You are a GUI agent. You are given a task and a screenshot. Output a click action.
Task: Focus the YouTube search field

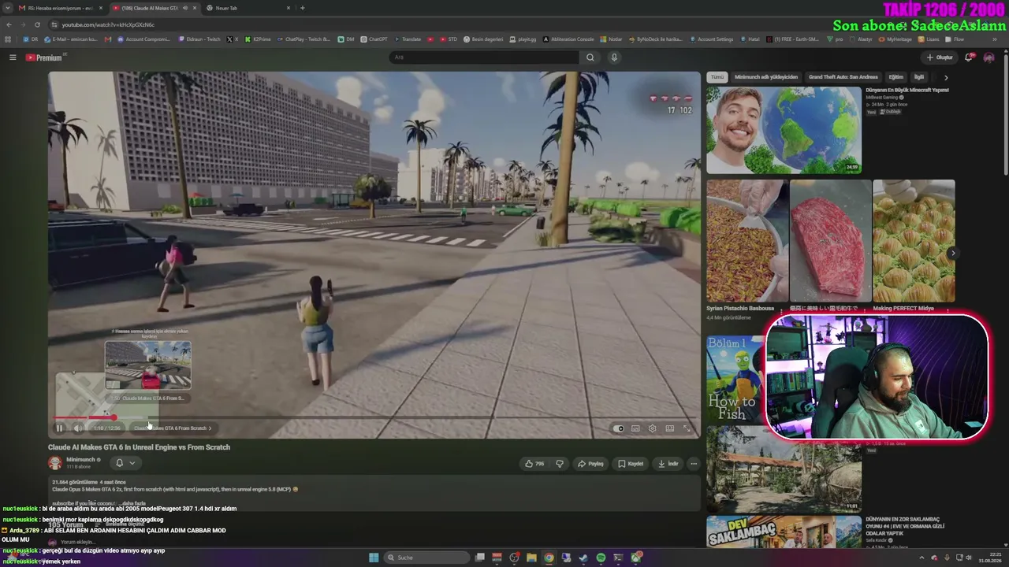pos(486,57)
